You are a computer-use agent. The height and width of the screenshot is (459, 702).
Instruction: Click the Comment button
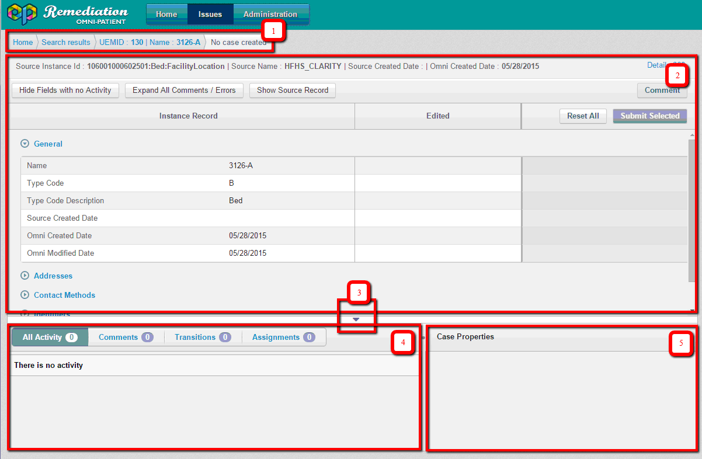click(x=662, y=91)
